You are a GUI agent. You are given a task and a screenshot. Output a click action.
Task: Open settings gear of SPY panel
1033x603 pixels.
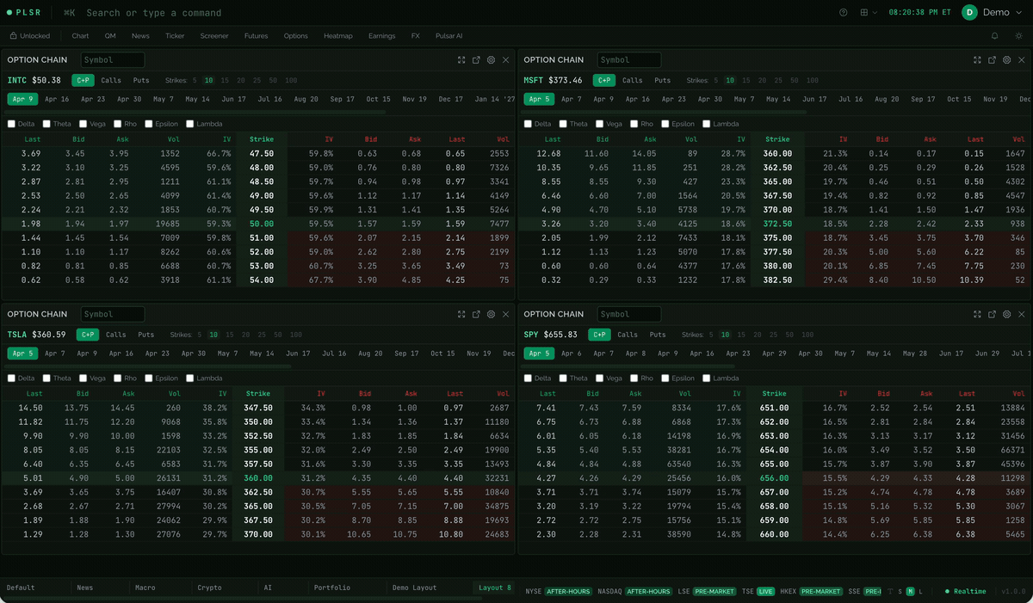[x=1006, y=315]
